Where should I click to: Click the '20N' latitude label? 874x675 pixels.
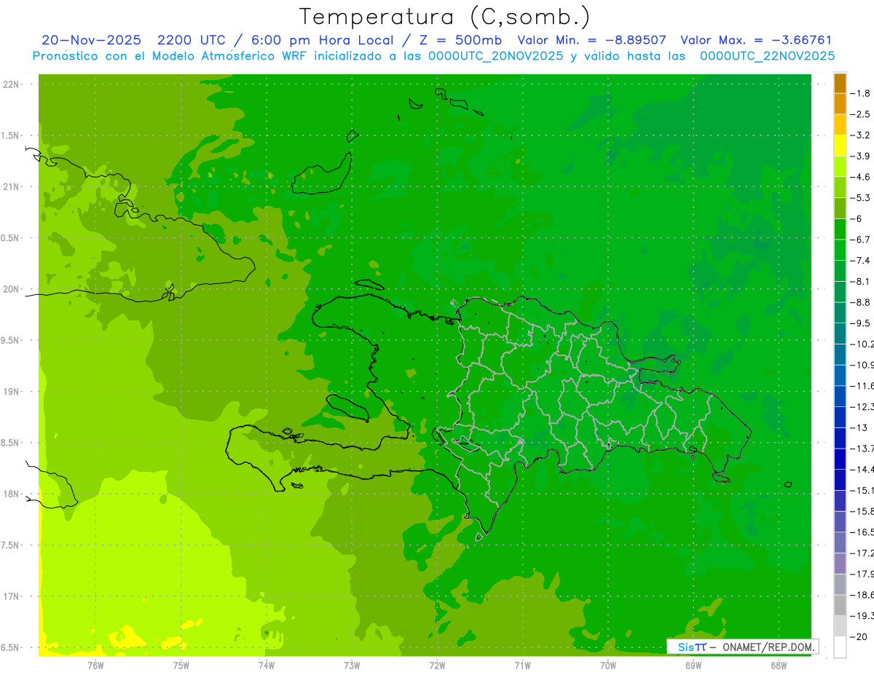coord(11,289)
